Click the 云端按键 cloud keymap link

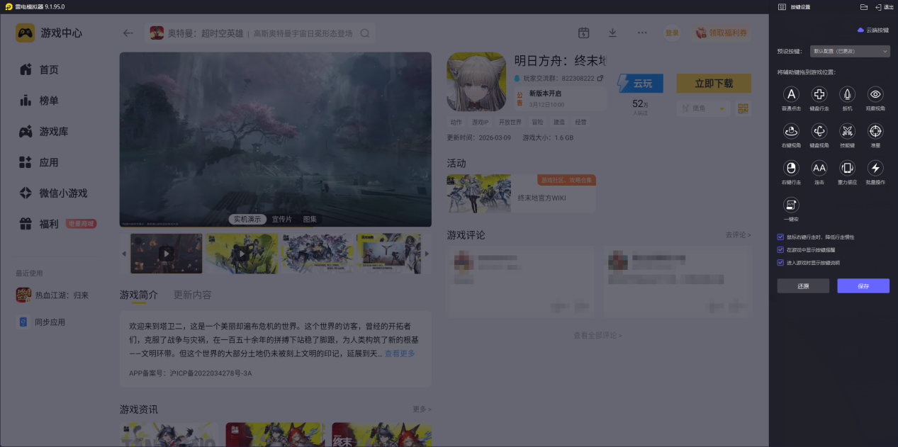[872, 30]
